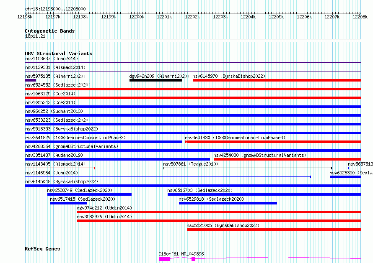Click the C18orf61|NR_049896 gene label
373x263 pixels.
181,254
